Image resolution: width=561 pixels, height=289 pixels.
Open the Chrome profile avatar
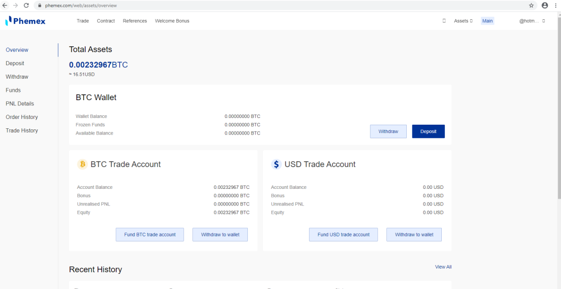tap(545, 5)
